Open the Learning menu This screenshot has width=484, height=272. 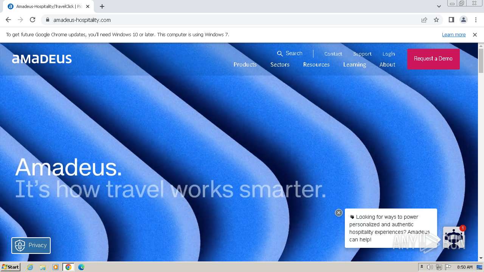point(355,65)
